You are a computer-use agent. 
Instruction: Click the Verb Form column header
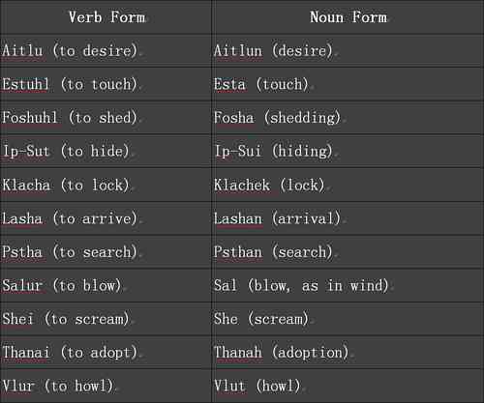(106, 17)
